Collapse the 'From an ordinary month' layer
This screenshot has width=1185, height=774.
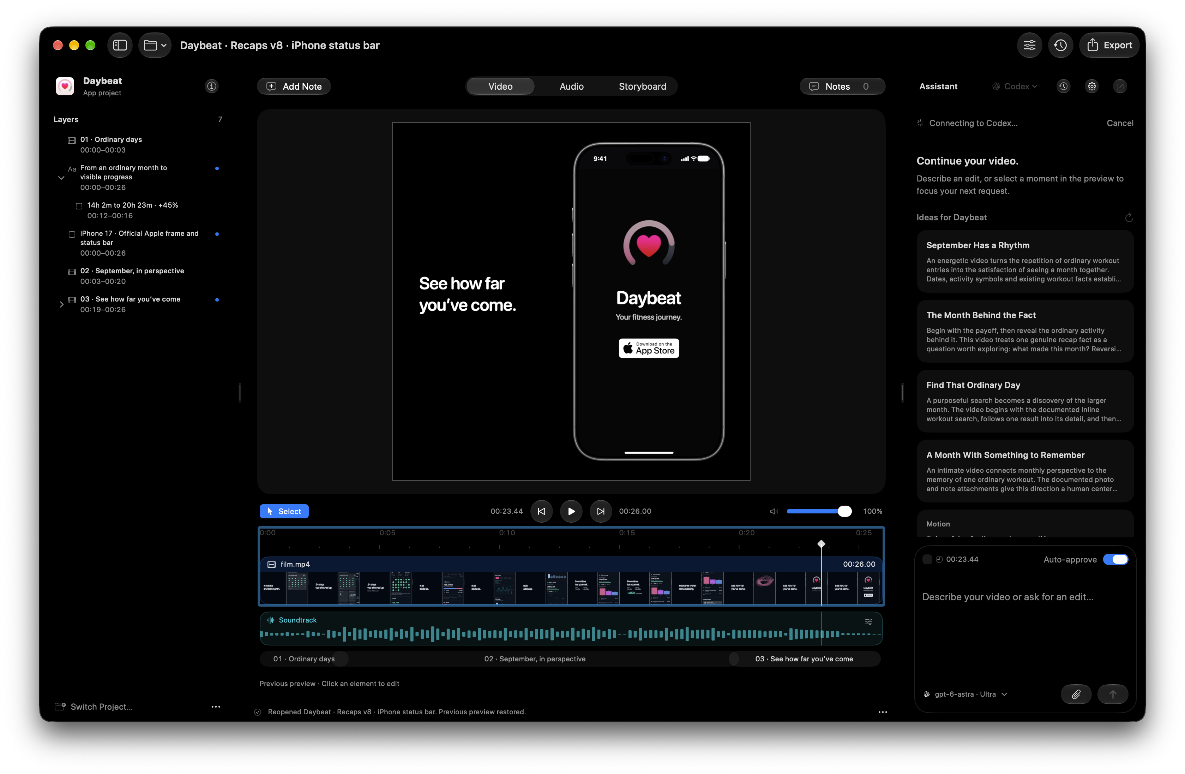click(x=61, y=178)
